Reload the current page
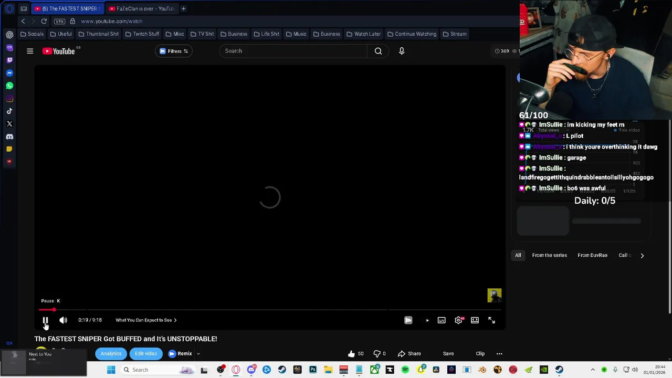 coord(44,21)
